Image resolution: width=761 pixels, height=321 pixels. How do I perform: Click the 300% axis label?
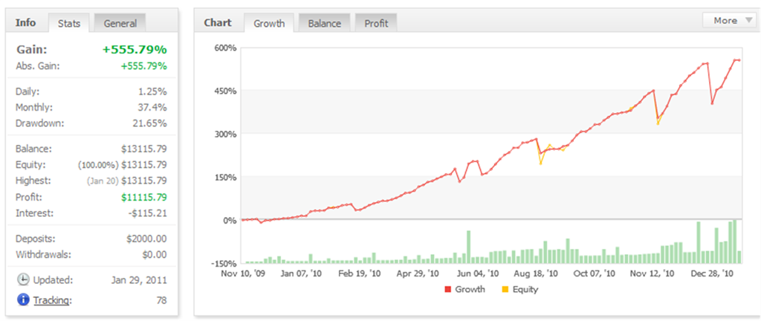[225, 134]
